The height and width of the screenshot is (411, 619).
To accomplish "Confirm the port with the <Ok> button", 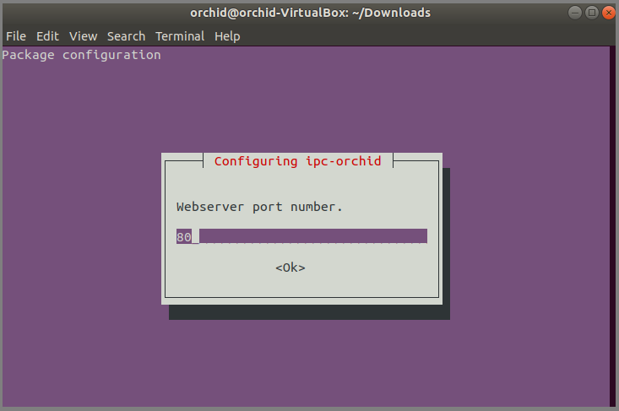I will [290, 268].
